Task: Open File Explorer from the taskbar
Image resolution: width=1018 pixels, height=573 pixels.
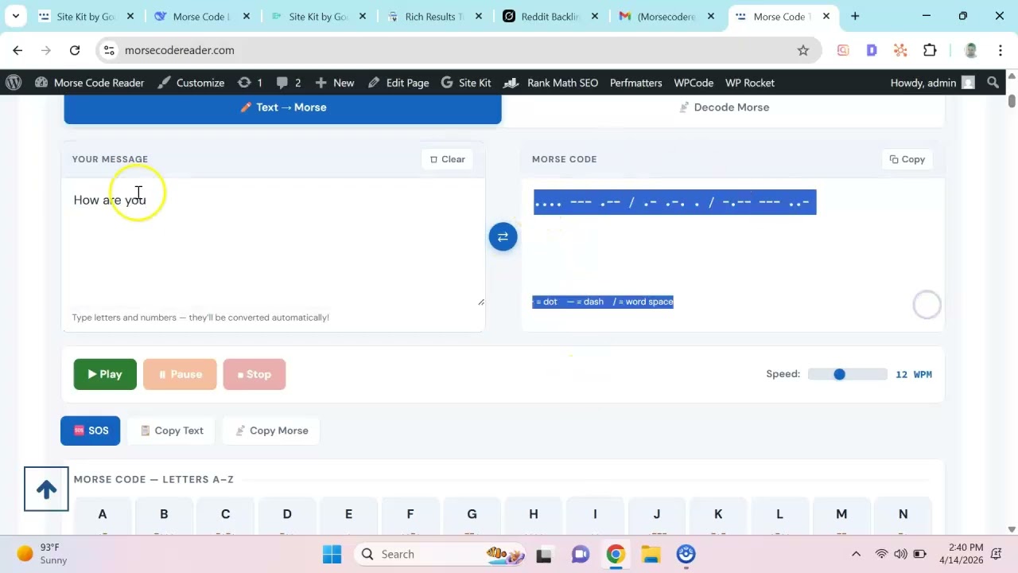Action: click(651, 554)
